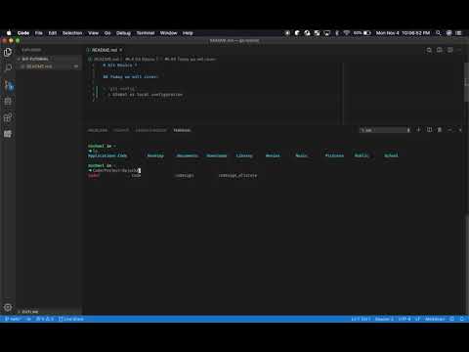Click the line and column status item
469x352 pixels.
(361, 319)
